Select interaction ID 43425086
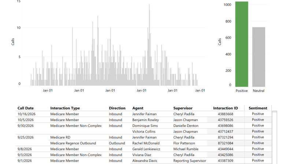This screenshot has height=164, width=293. coord(226,155)
